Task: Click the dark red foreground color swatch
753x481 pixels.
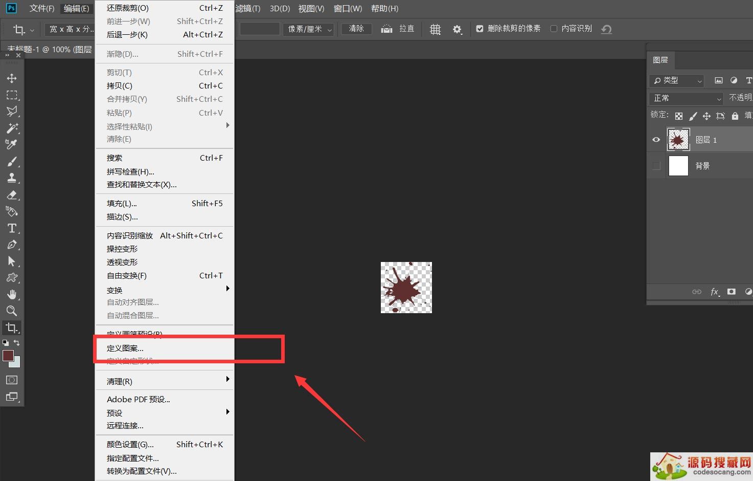Action: point(8,356)
